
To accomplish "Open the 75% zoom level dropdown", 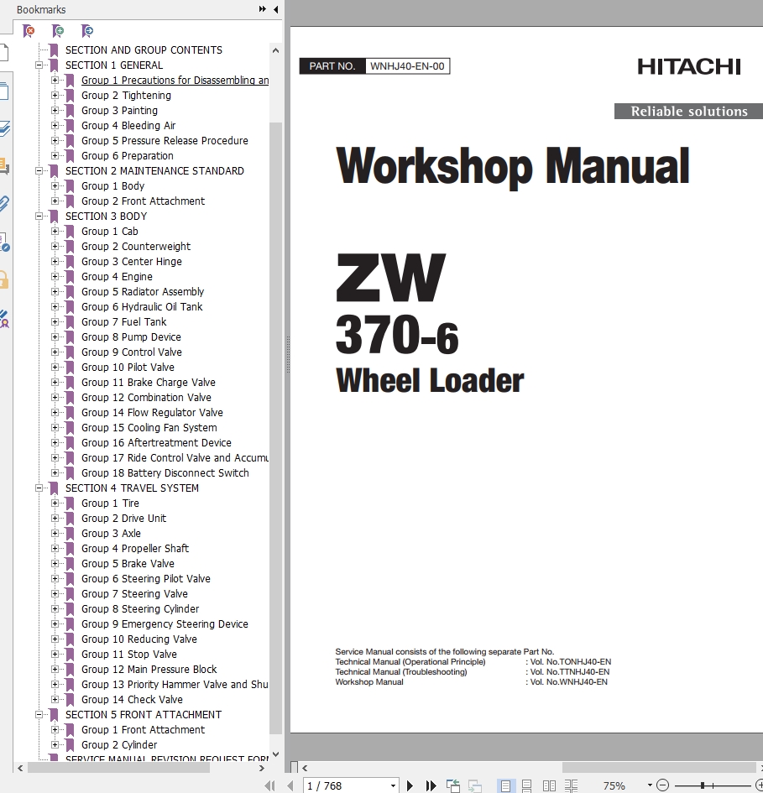I will click(650, 785).
